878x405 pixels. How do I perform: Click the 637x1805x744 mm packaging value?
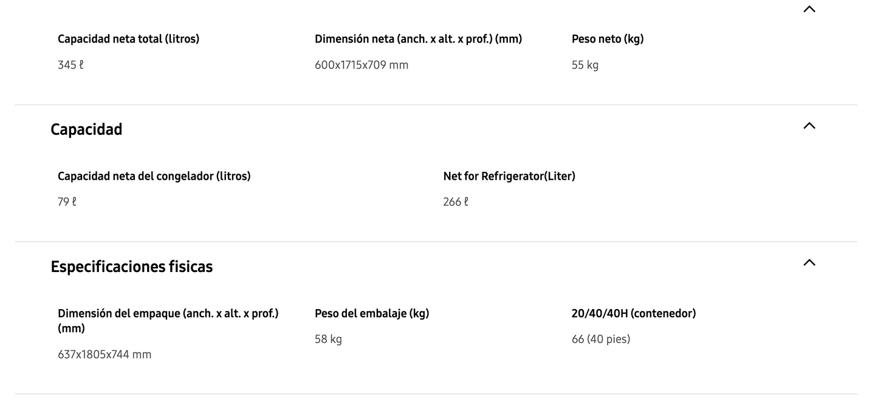105,355
